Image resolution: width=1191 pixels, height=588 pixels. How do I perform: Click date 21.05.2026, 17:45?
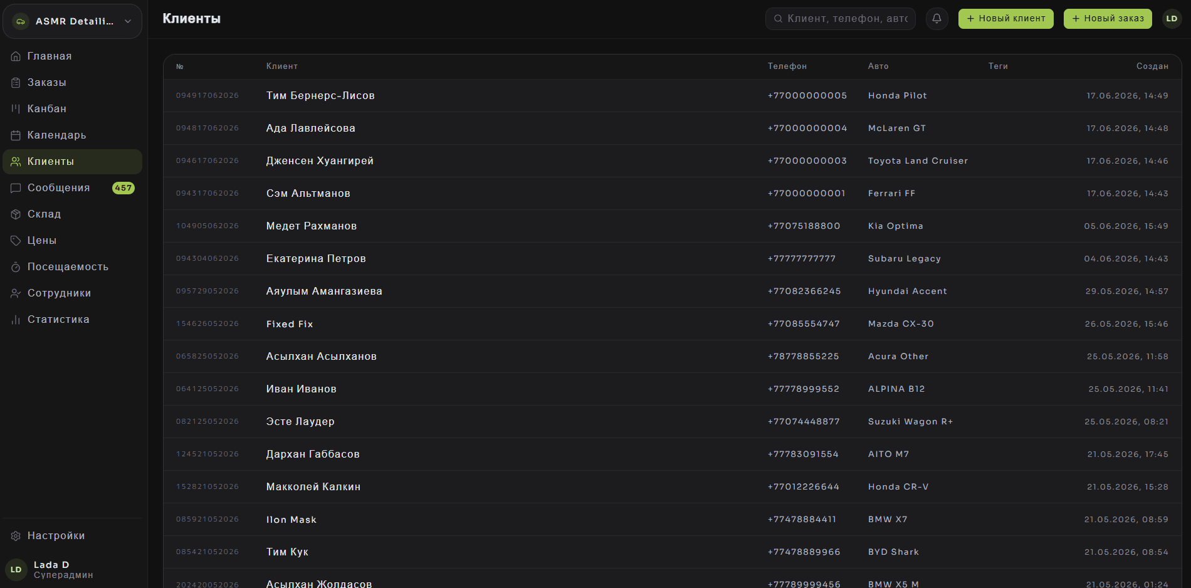pyautogui.click(x=1128, y=454)
